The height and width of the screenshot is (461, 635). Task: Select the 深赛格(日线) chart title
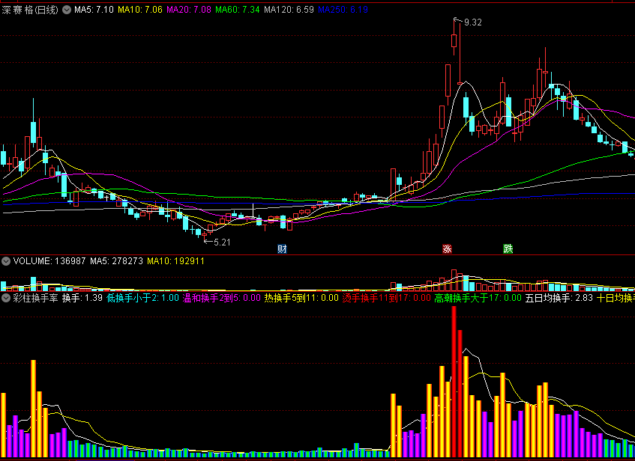(x=31, y=10)
